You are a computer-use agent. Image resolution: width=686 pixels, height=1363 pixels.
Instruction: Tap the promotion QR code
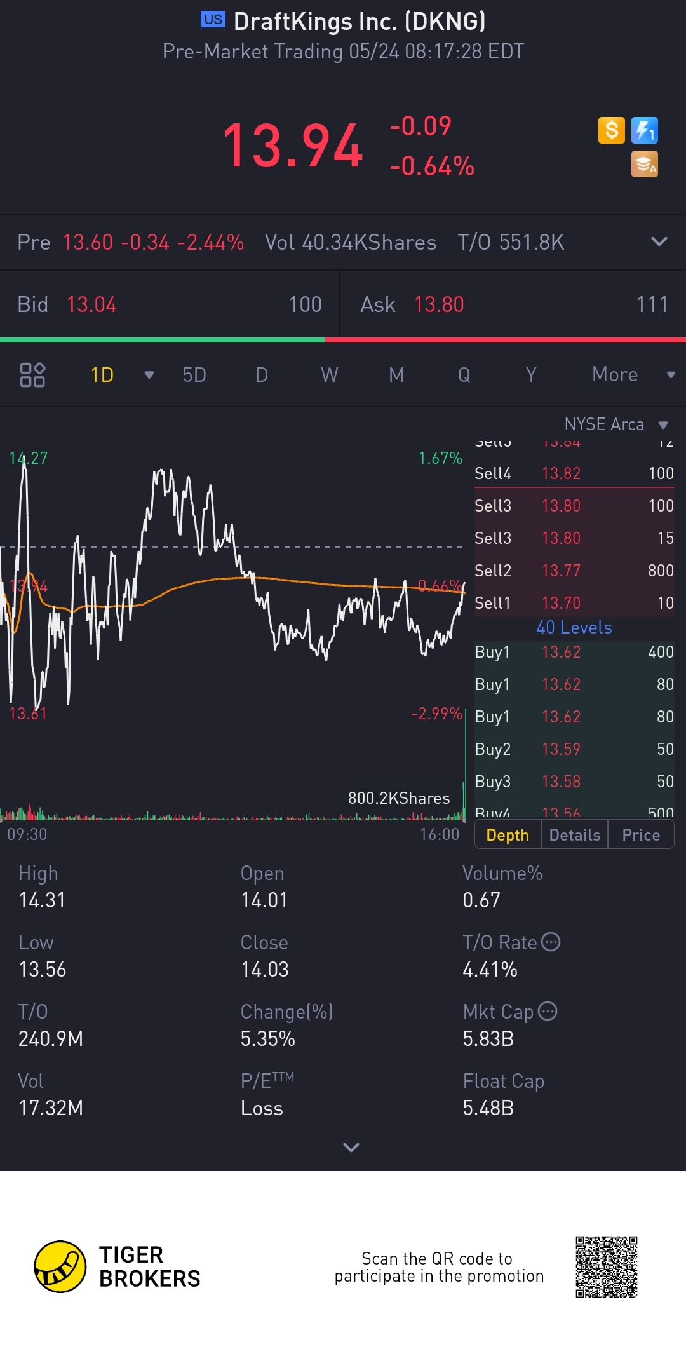(607, 1266)
